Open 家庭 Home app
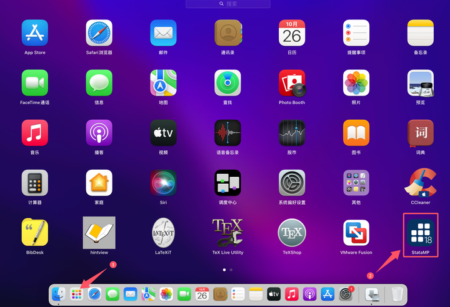The width and height of the screenshot is (450, 307). pyautogui.click(x=99, y=183)
